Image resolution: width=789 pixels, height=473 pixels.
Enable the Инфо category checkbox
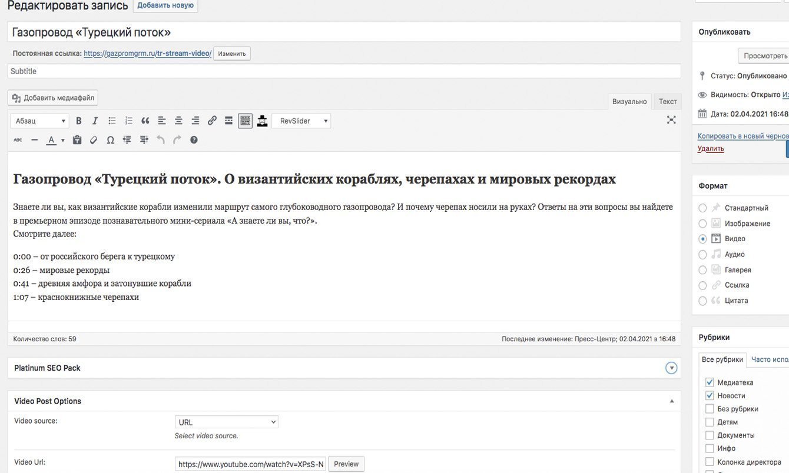710,448
